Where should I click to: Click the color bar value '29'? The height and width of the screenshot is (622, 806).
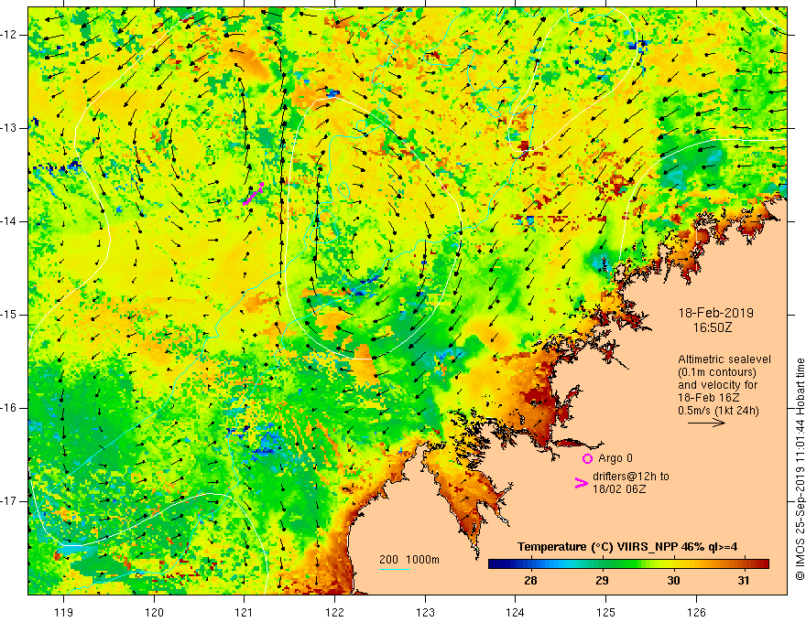(602, 581)
